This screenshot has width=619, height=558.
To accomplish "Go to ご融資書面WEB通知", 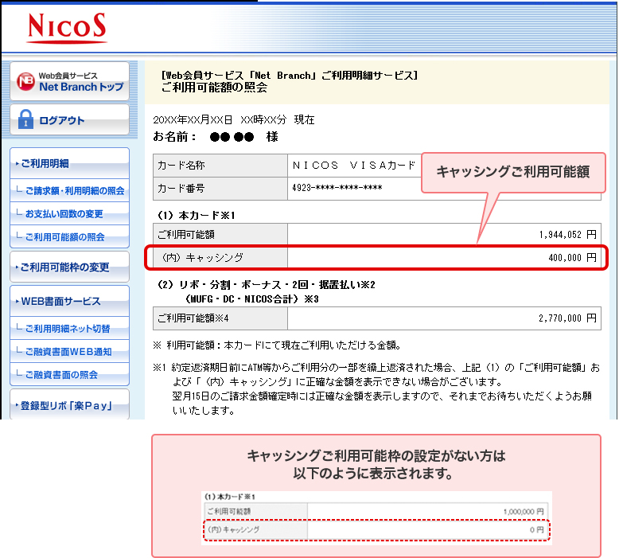I will point(68,352).
